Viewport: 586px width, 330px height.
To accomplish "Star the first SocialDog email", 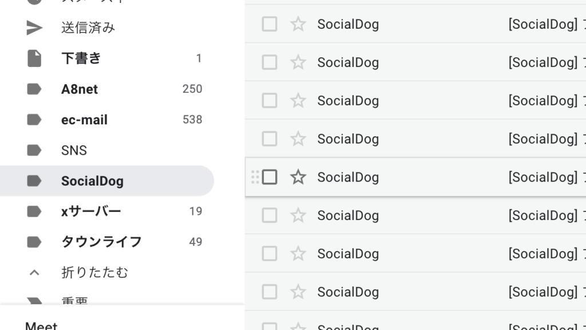I will click(298, 24).
